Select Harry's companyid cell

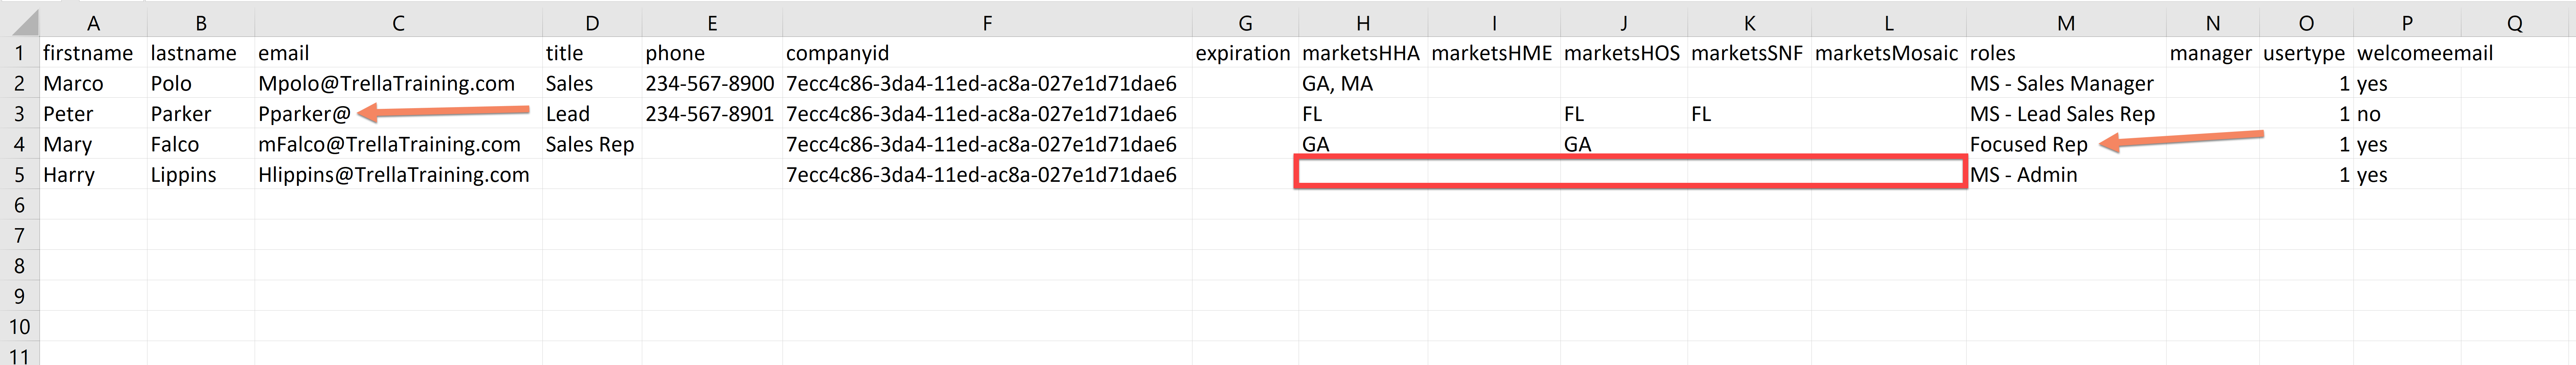[x=987, y=175]
